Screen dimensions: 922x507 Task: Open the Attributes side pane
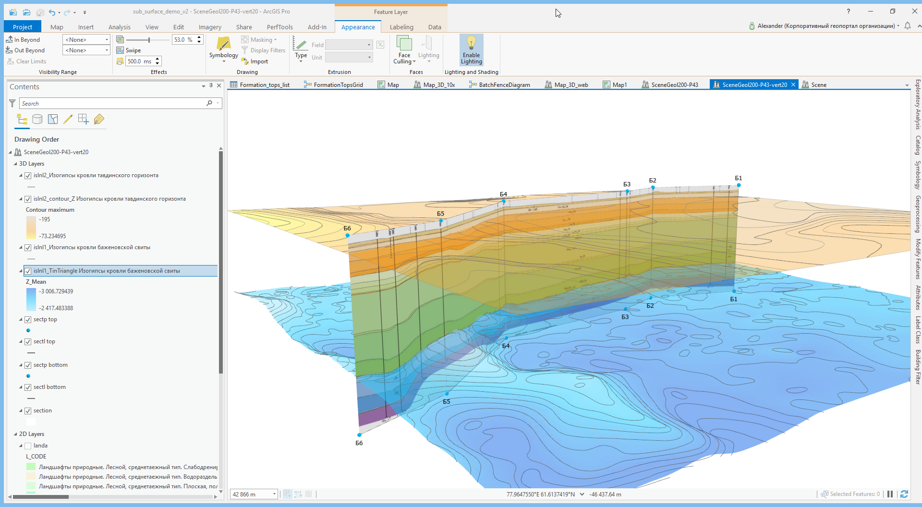pos(918,298)
